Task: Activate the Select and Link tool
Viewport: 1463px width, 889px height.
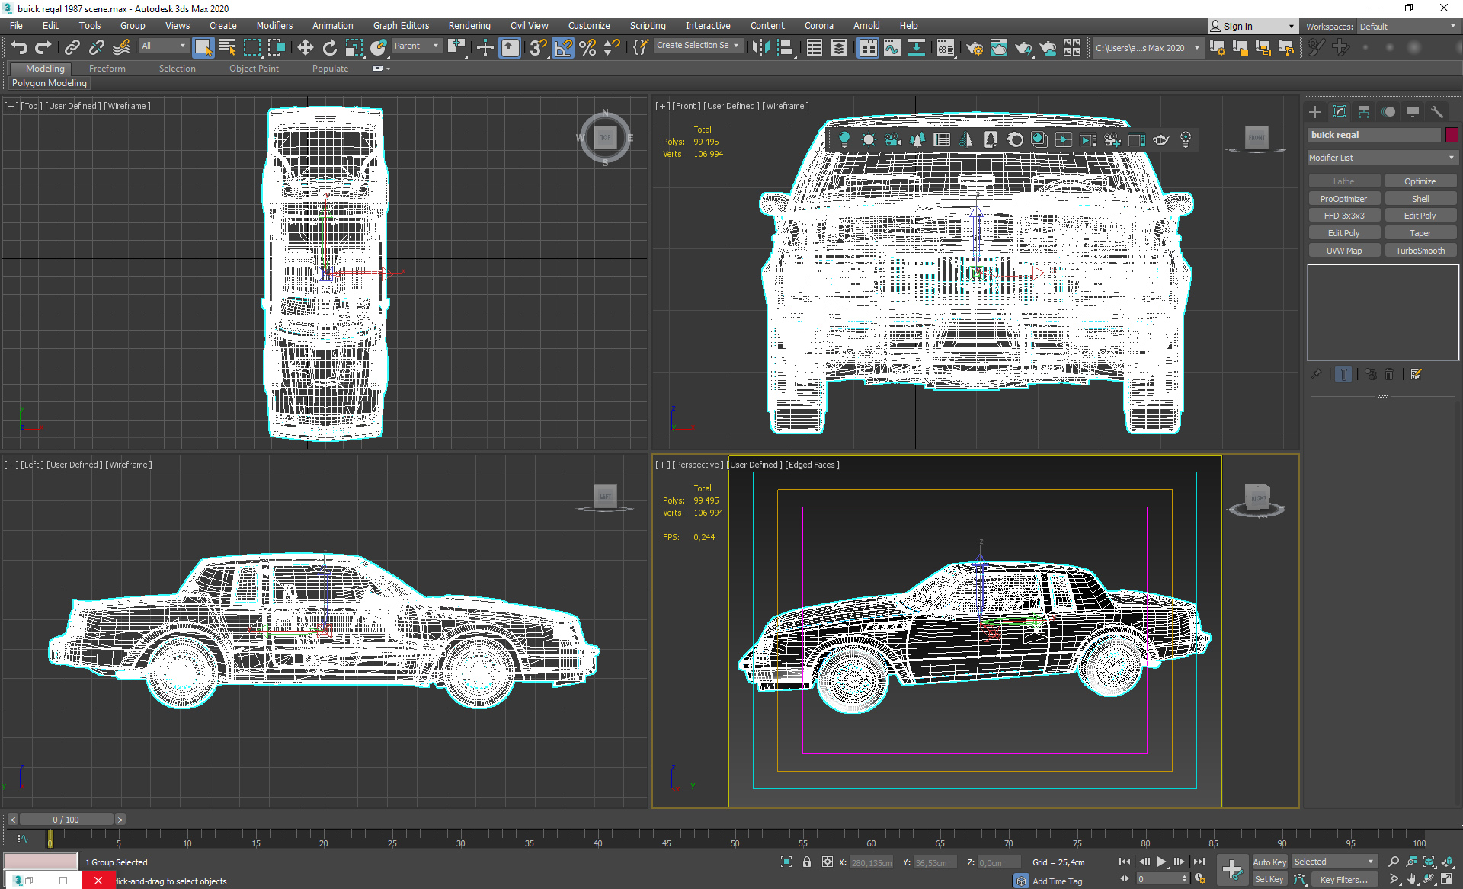Action: pyautogui.click(x=72, y=48)
